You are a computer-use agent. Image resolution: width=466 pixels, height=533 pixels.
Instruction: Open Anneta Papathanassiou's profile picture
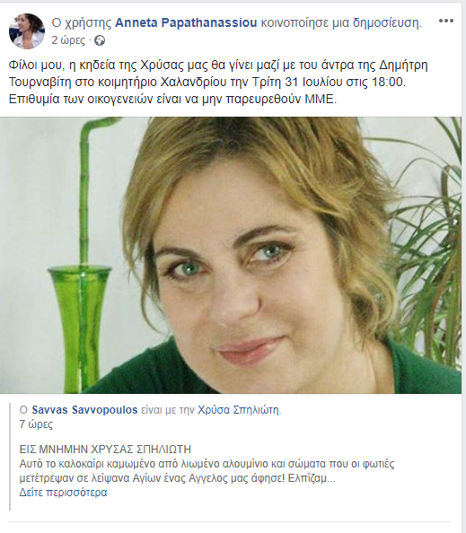point(27,31)
